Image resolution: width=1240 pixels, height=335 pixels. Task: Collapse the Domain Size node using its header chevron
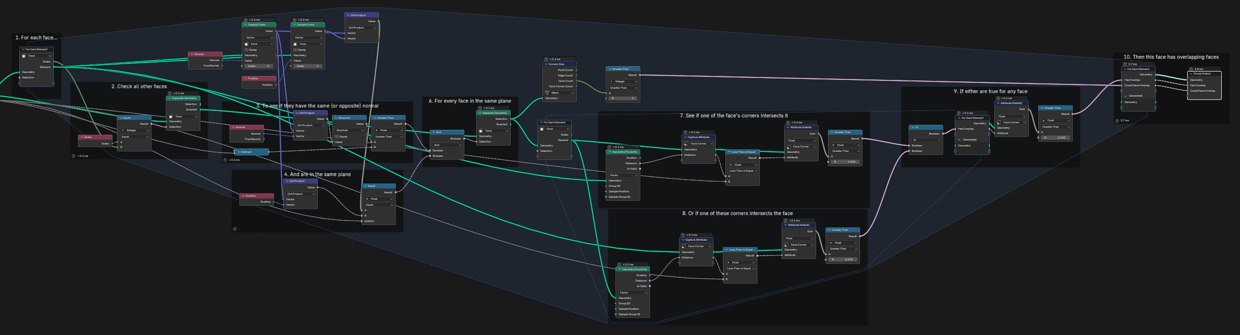[546, 64]
